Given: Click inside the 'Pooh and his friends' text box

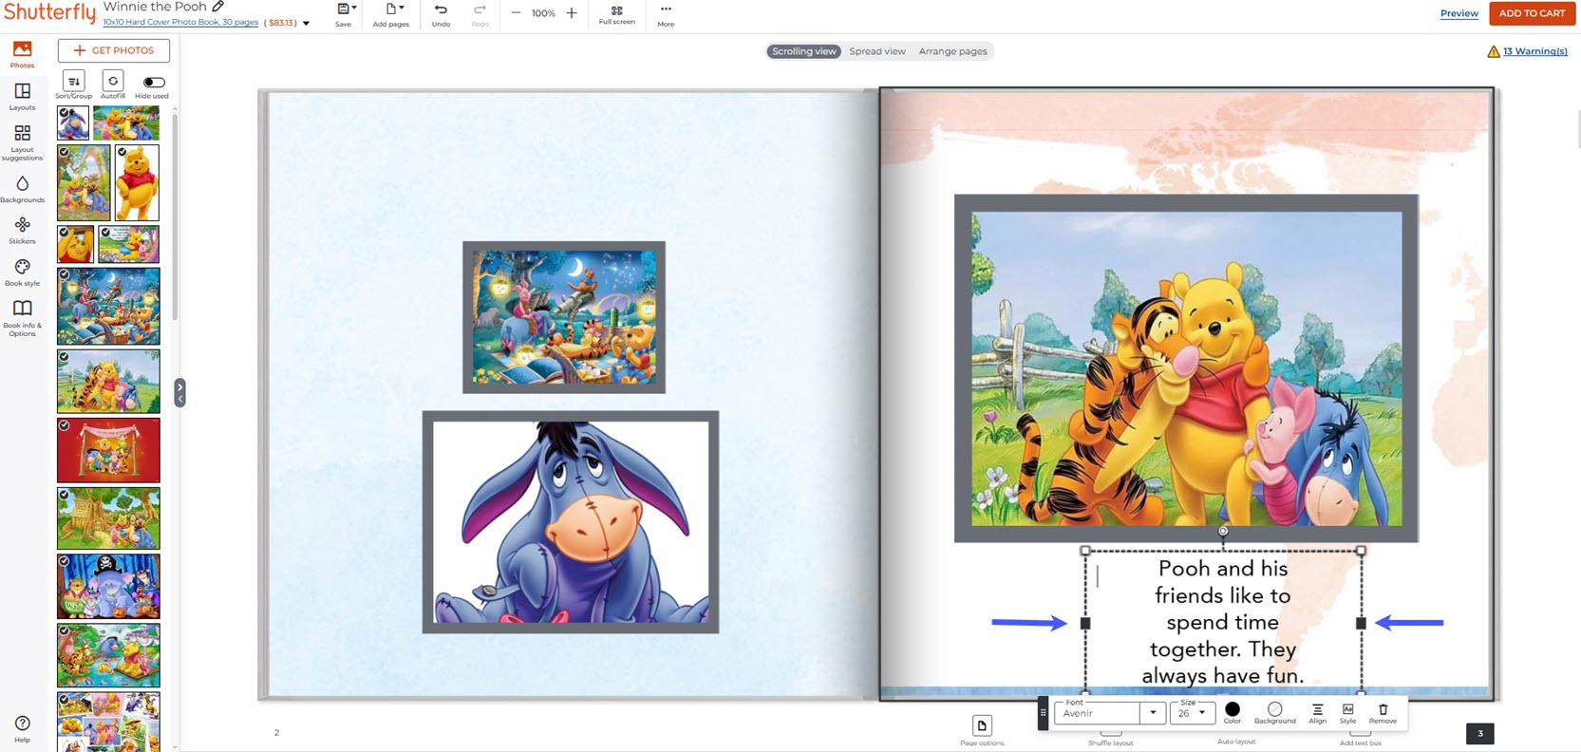Looking at the screenshot, I should click(1223, 622).
